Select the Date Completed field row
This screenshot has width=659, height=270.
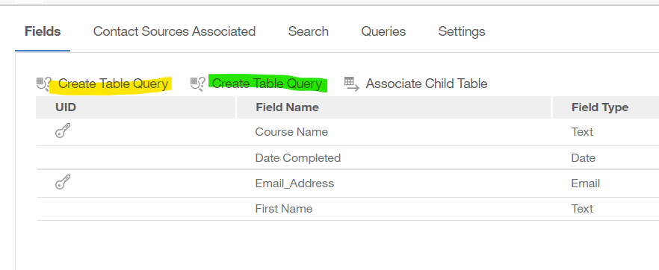[347, 157]
